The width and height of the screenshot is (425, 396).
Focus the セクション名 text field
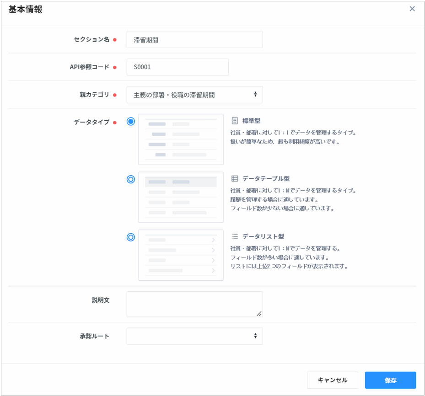pos(194,40)
